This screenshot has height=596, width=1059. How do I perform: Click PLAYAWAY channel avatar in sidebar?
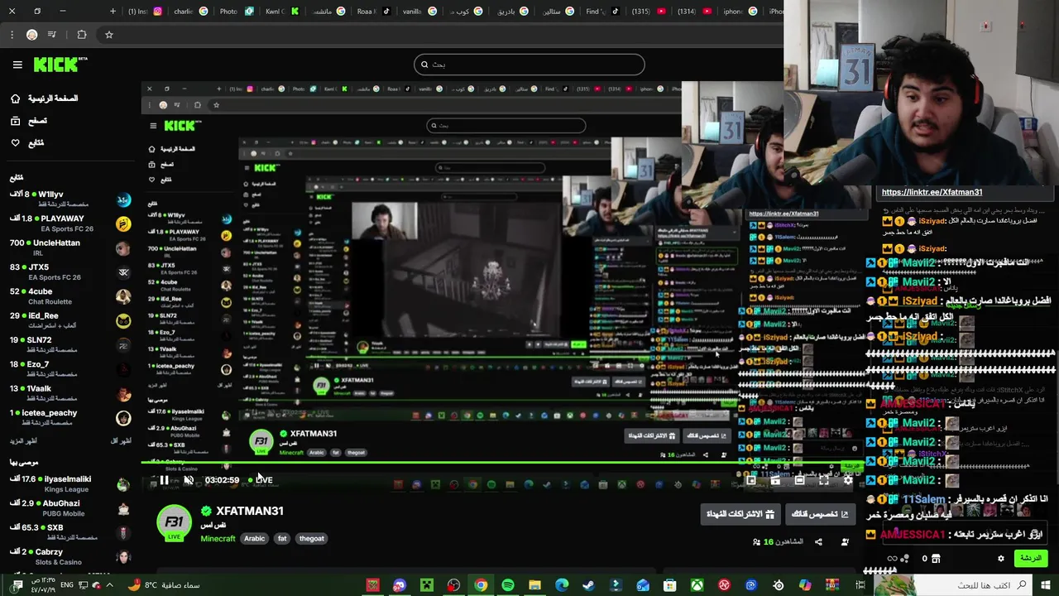[123, 223]
